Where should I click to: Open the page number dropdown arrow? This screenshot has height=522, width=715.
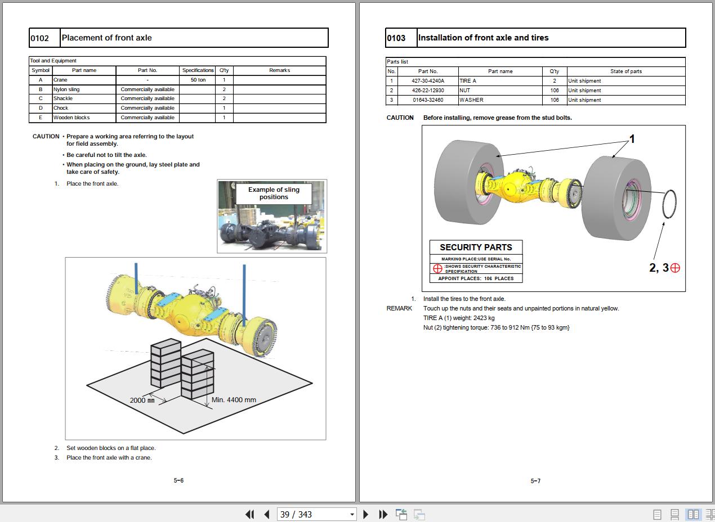(x=352, y=514)
